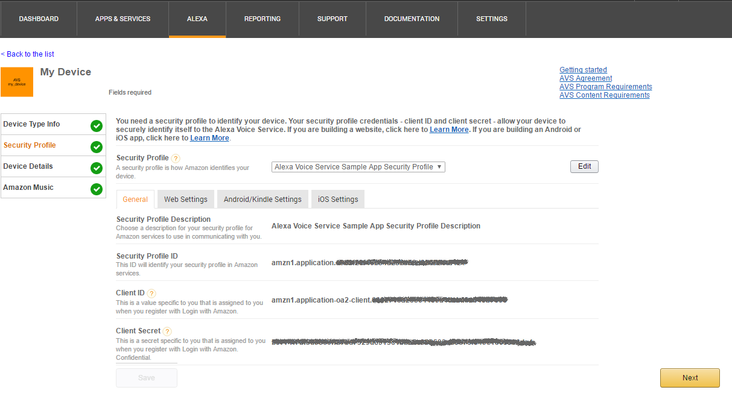
Task: Open the Getting started link
Action: point(583,70)
